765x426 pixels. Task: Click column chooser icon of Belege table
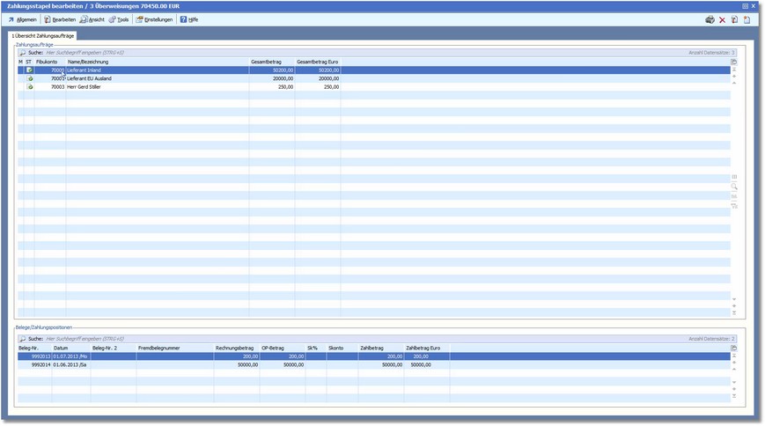[x=734, y=348]
